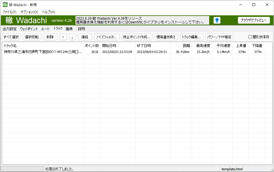Click ascent value 374m
This screenshot has height=172, width=274.
(242, 52)
